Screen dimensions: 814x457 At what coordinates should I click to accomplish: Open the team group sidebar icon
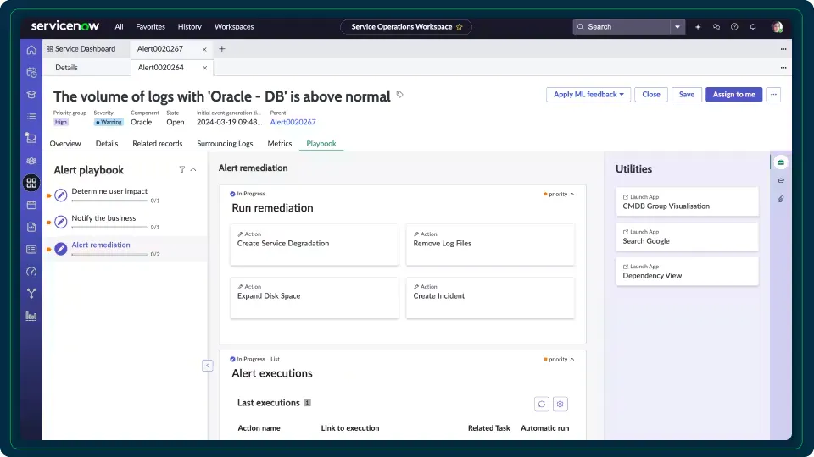point(31,161)
